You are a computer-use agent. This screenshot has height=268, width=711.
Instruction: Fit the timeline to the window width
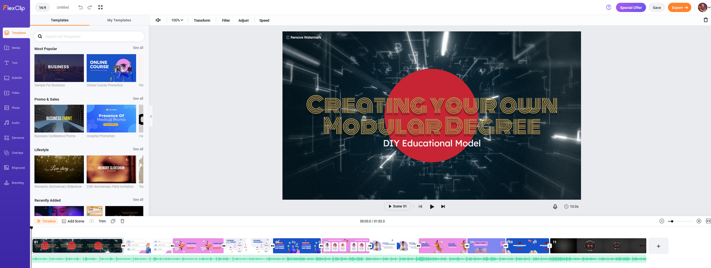pyautogui.click(x=708, y=221)
